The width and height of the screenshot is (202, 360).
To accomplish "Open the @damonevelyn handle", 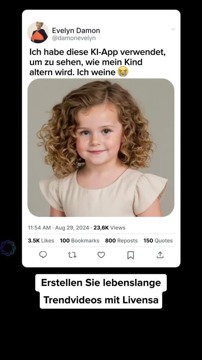I will (74, 38).
